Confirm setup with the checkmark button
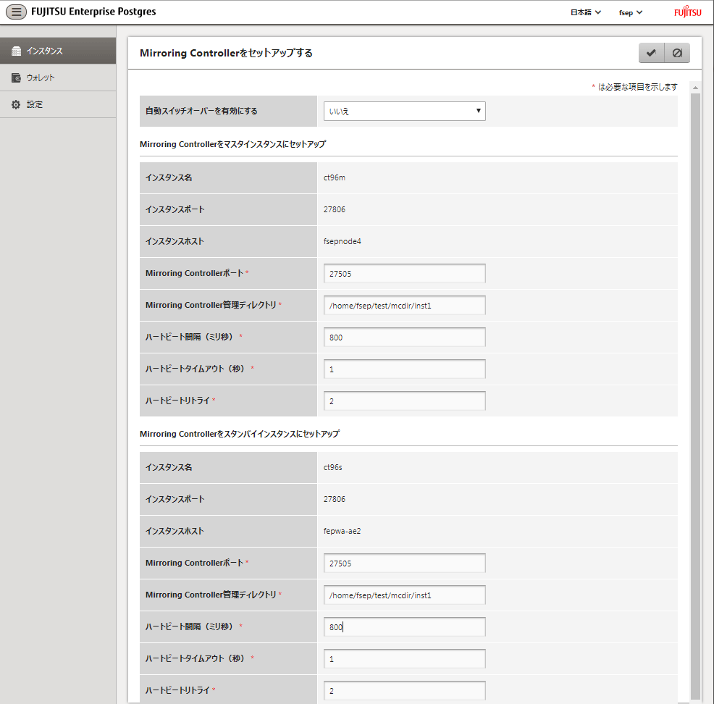714x704 pixels. (651, 53)
